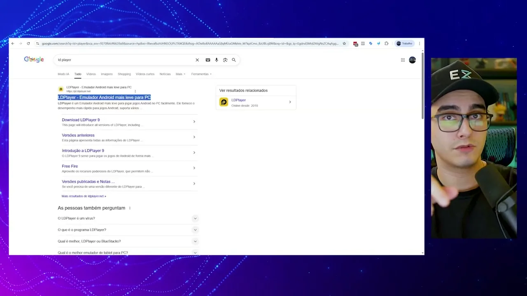Click the 'Ver resultados relacionados' heading
Viewport: 527px width, 296px height.
coord(243,90)
